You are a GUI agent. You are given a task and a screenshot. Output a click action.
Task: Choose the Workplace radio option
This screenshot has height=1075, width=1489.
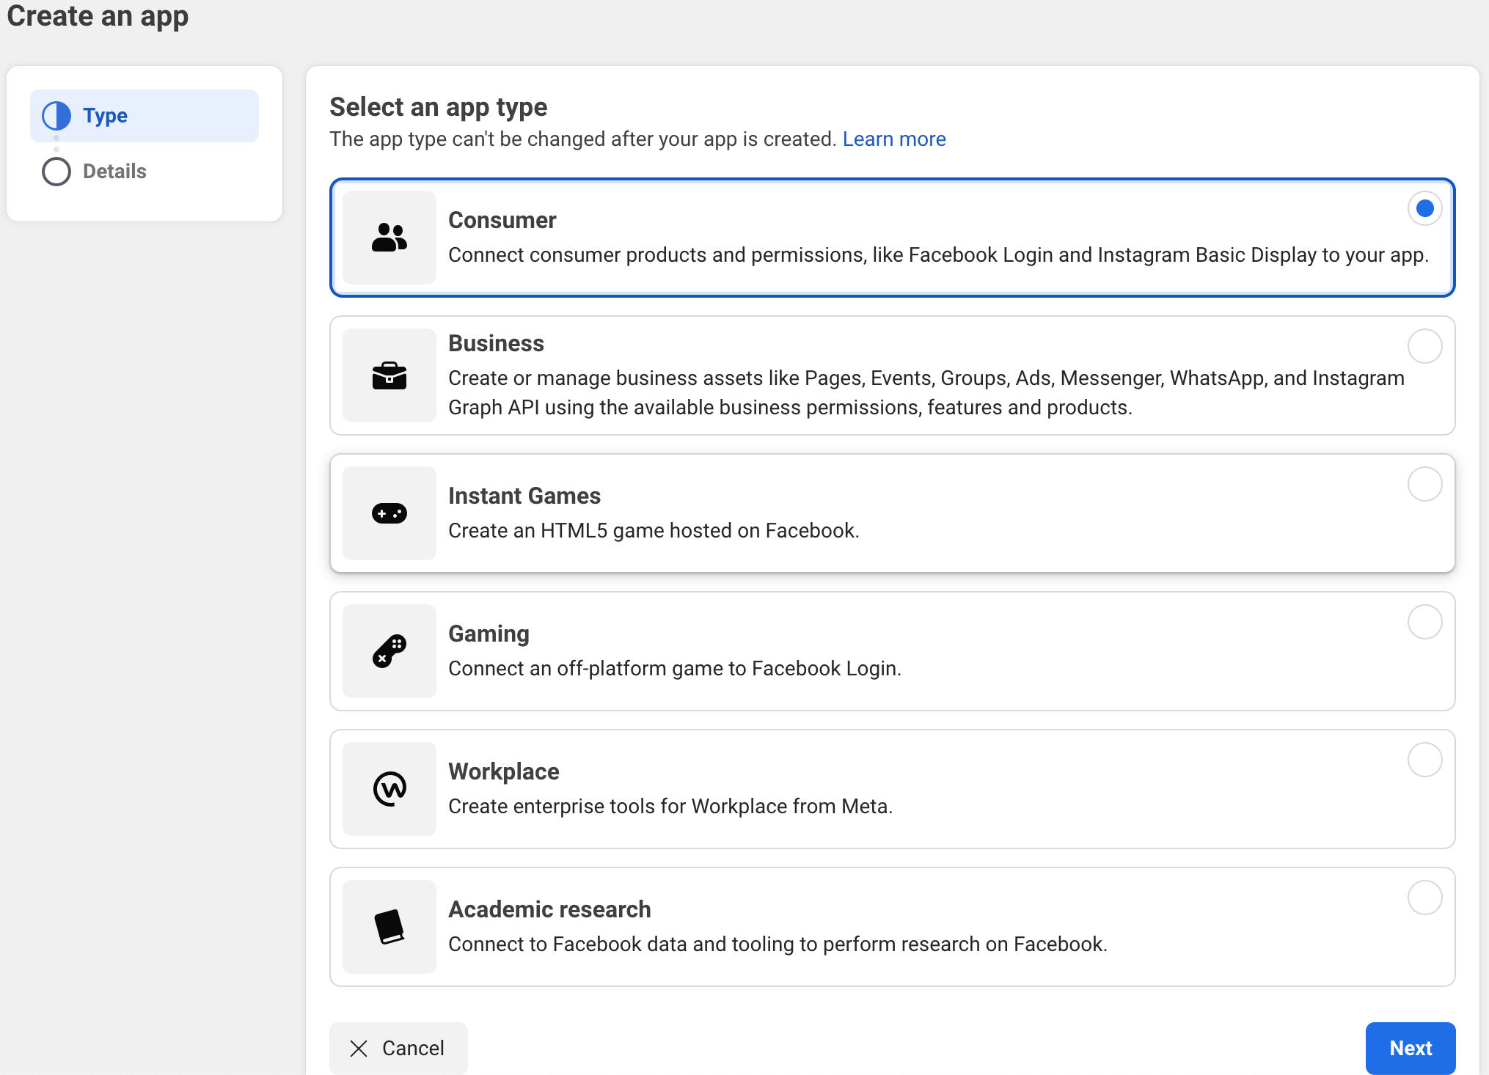pyautogui.click(x=1424, y=760)
